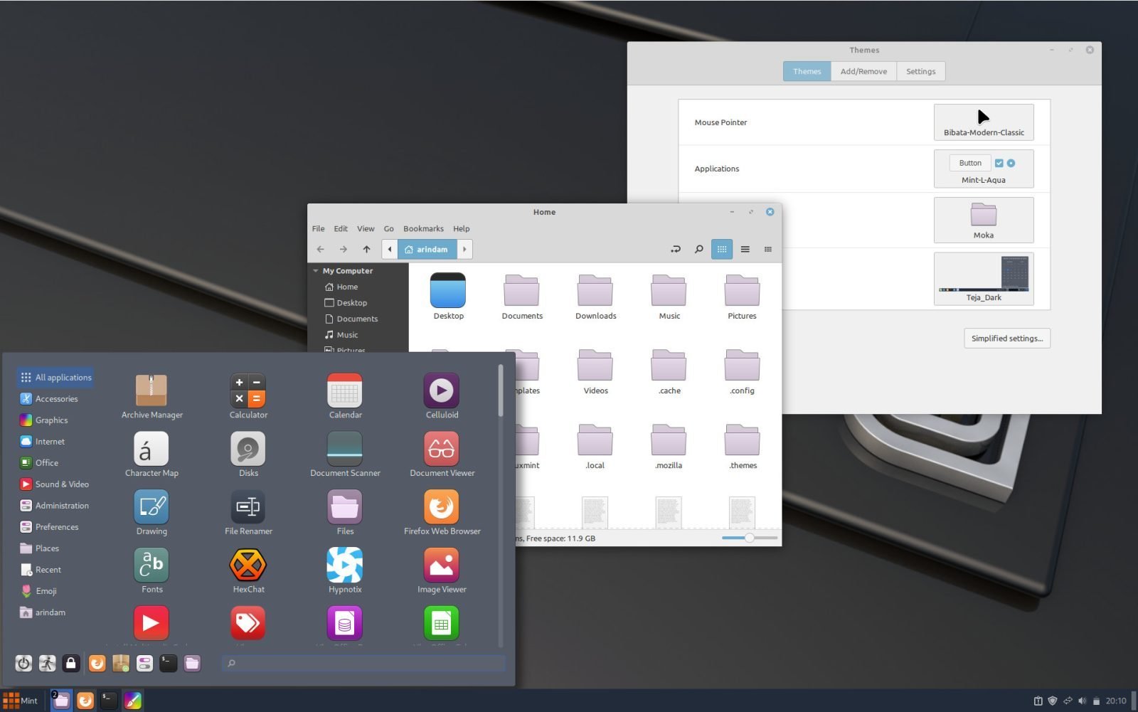Open the arindam path dropdown arrow
1138x712 pixels.
464,249
